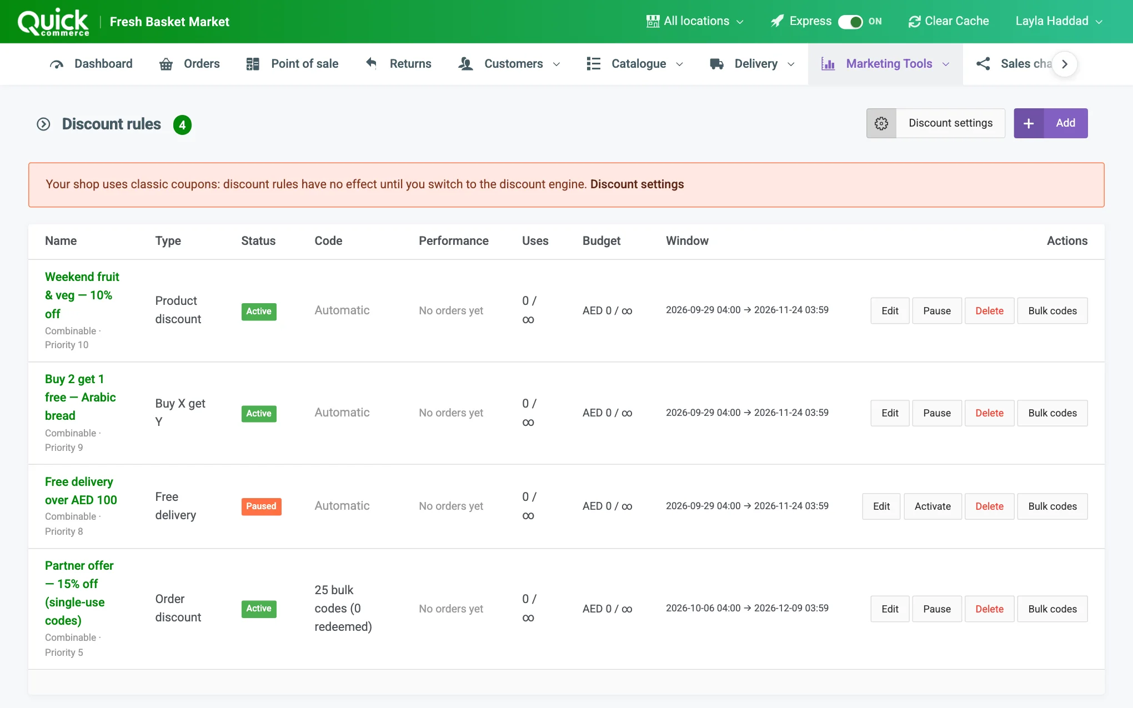Expand the Catalogue menu

pyautogui.click(x=635, y=64)
